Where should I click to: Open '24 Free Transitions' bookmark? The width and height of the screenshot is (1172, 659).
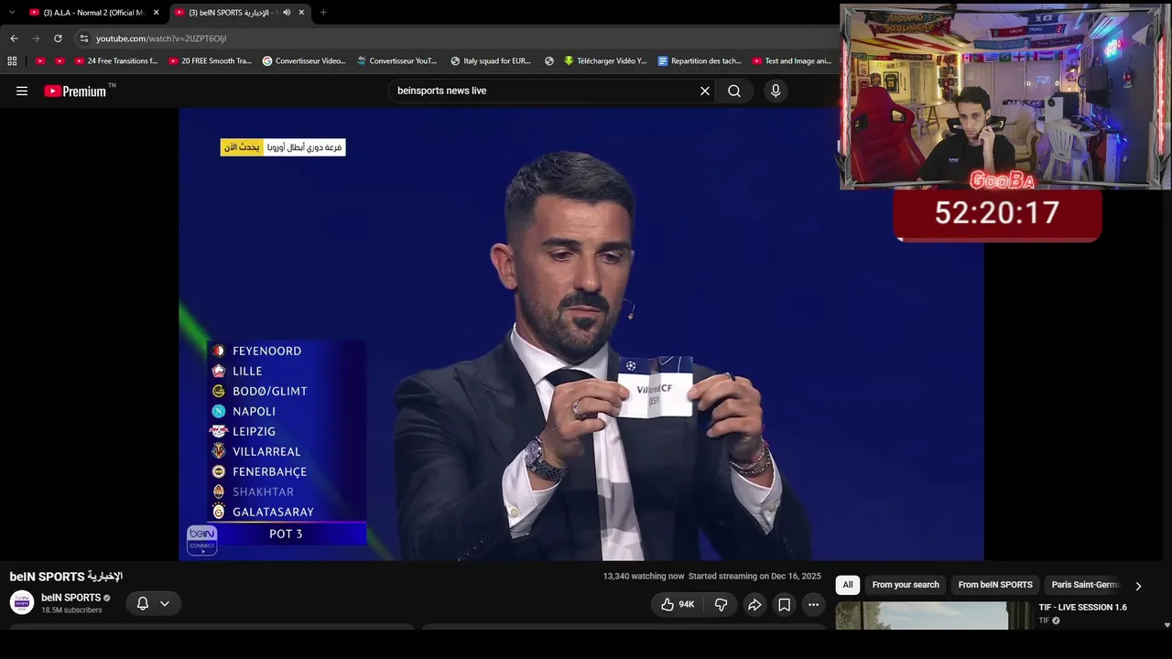116,61
